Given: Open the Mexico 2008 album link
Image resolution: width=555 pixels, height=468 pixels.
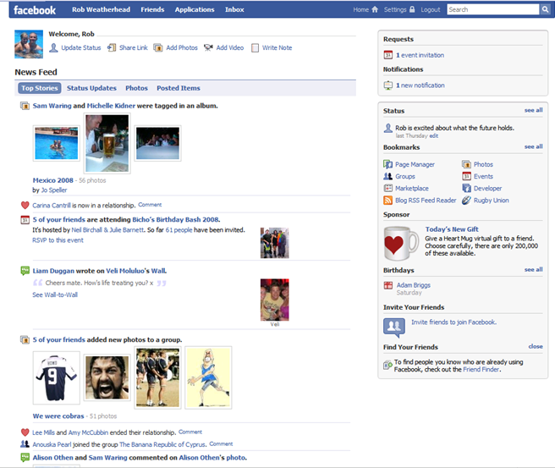Looking at the screenshot, I should click(53, 180).
